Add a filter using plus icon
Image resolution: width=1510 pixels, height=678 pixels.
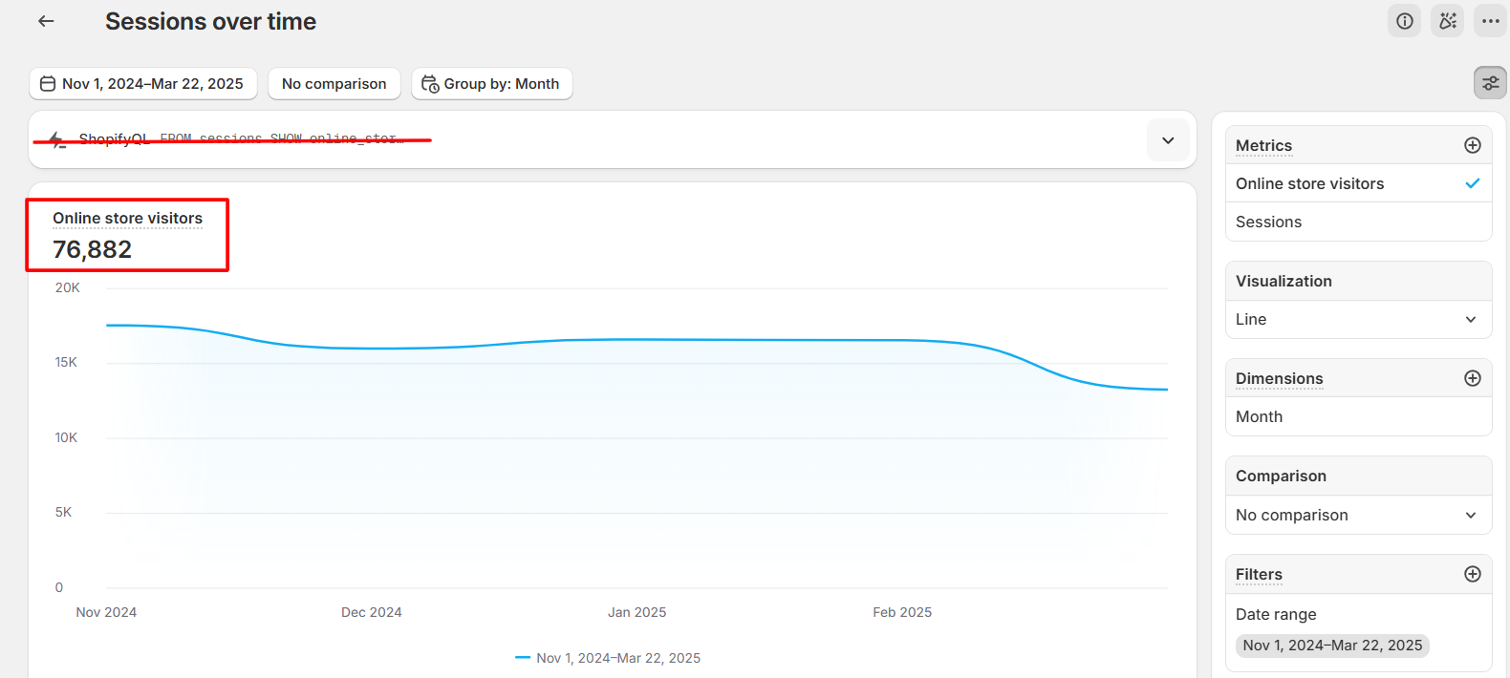tap(1472, 574)
